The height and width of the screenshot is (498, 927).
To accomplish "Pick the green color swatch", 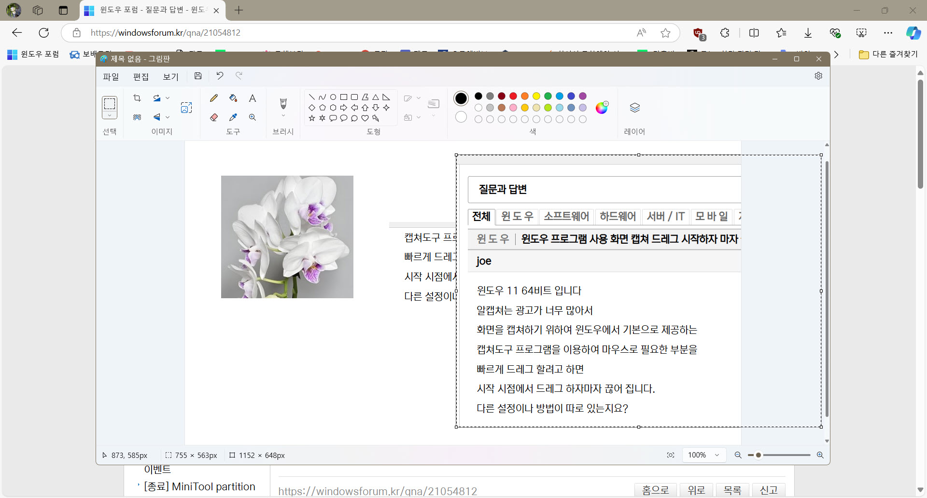I will [548, 96].
